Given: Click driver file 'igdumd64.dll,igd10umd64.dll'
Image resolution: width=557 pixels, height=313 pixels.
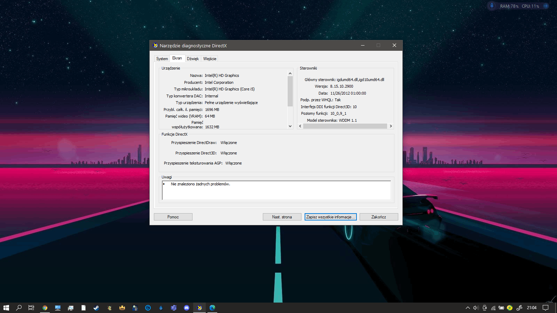Looking at the screenshot, I should click(x=360, y=80).
